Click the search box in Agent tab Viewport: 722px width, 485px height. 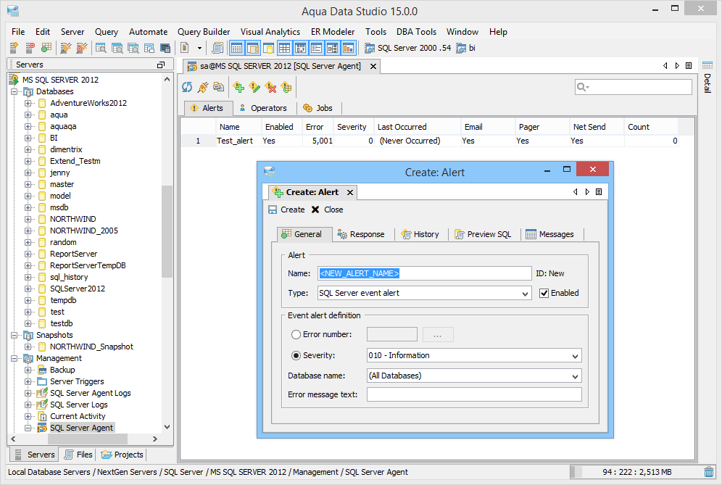pos(634,86)
